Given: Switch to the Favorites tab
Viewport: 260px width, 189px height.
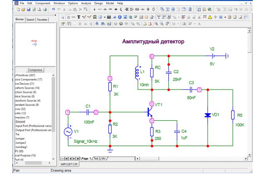Looking at the screenshot, I should [42, 20].
